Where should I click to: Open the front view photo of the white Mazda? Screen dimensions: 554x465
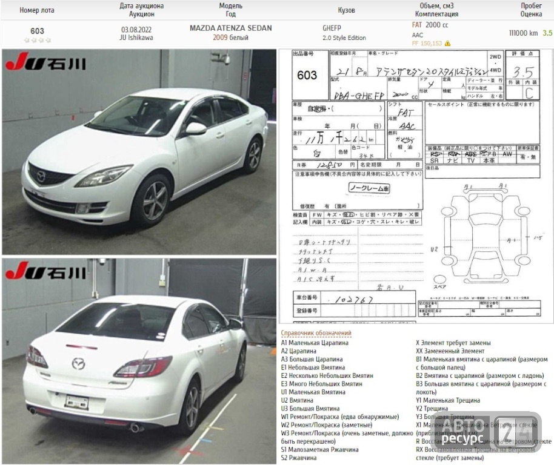pyautogui.click(x=139, y=152)
